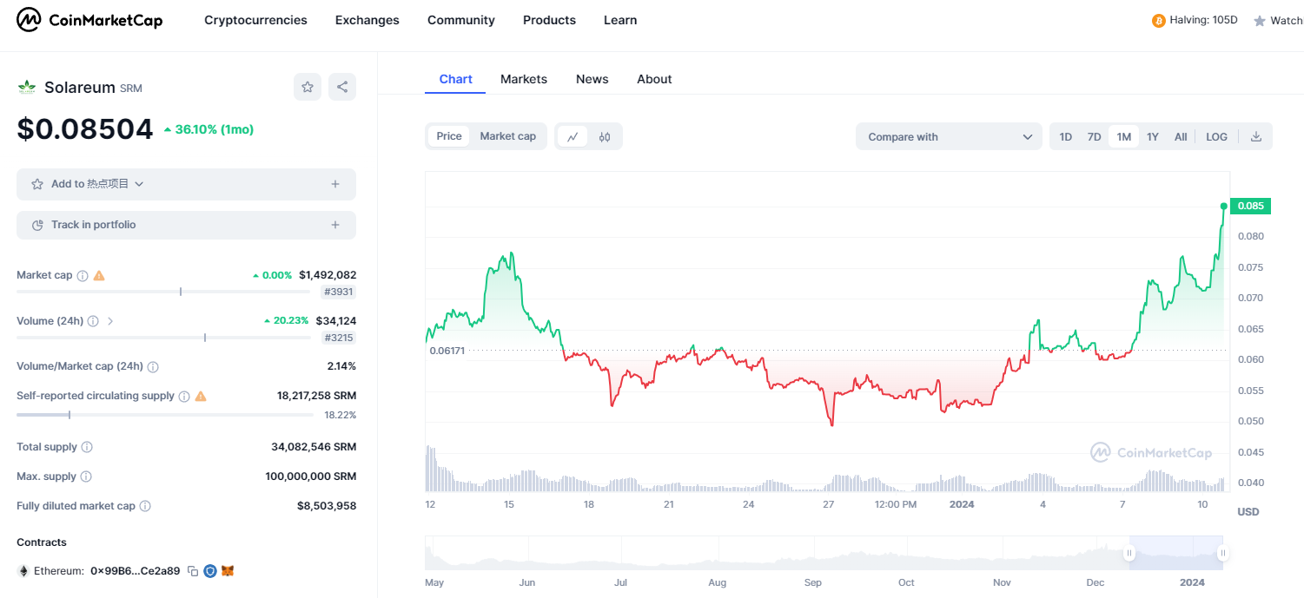Screen dimensions: 1304x598
Task: Click the Fully diluted market cap info icon
Action: coord(145,507)
